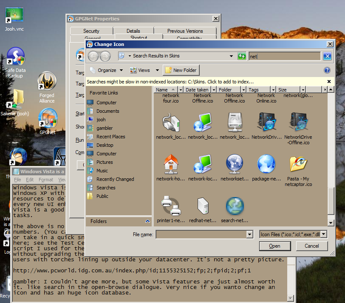Switch to Security tab in GPGNet Properties
This screenshot has height=303, width=345.
(x=91, y=31)
